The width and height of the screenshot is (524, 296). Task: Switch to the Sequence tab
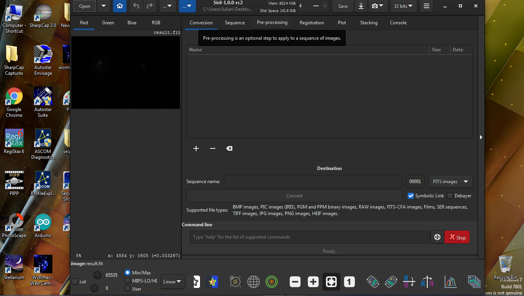[235, 23]
